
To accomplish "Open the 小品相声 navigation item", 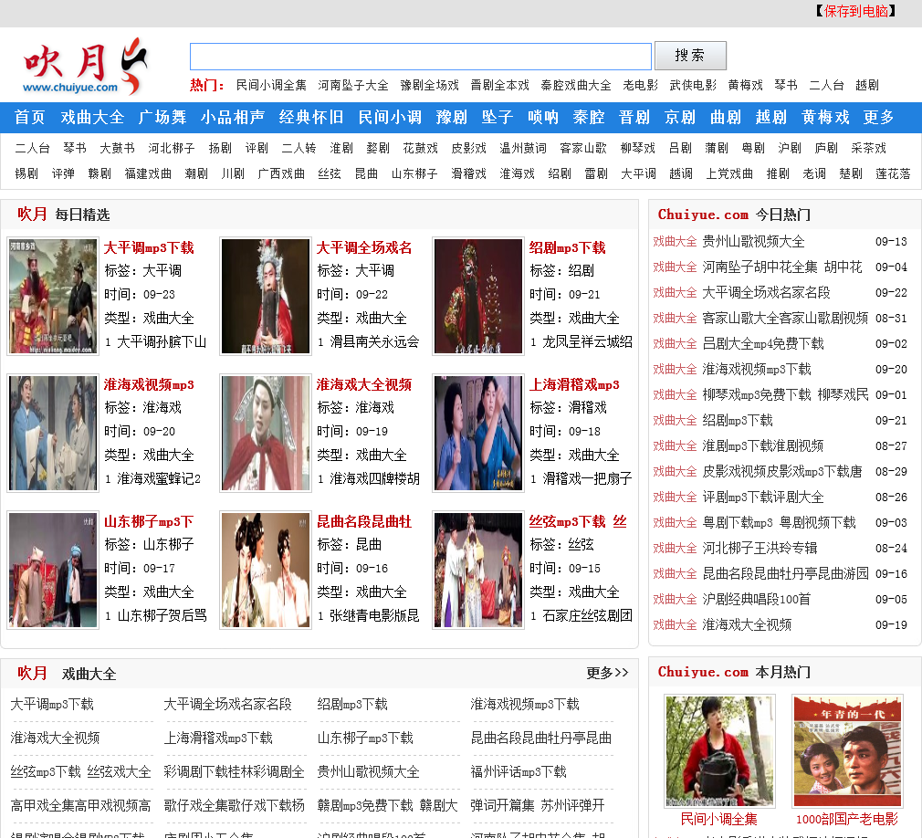I will (232, 118).
